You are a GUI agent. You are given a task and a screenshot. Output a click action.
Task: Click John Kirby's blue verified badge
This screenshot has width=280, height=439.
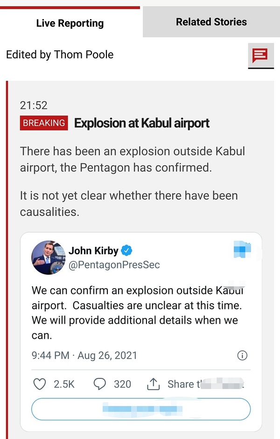point(127,251)
